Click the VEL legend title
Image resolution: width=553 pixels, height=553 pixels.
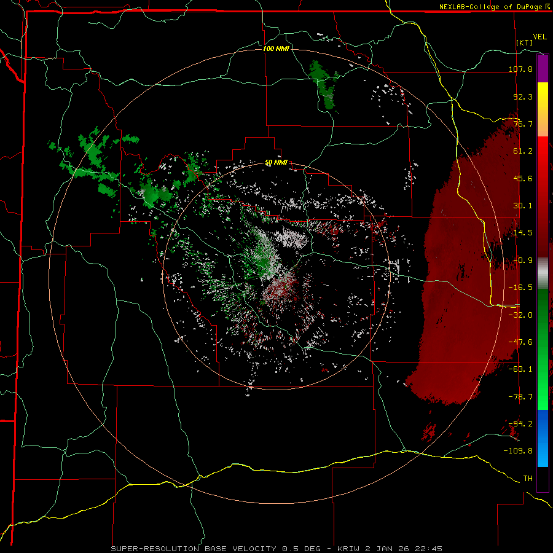[539, 37]
